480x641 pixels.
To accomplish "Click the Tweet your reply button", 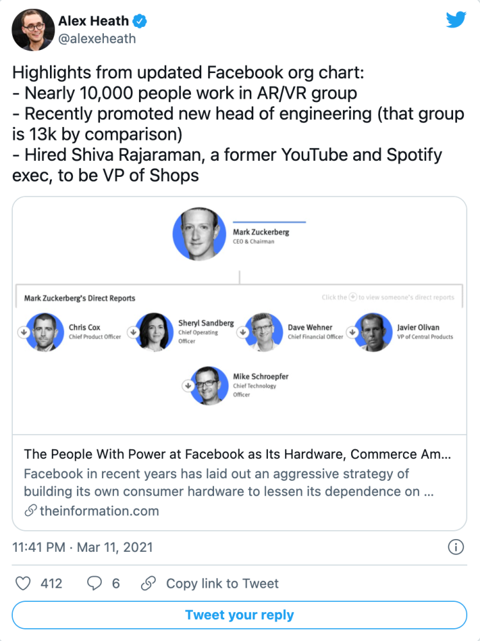I will pyautogui.click(x=240, y=615).
